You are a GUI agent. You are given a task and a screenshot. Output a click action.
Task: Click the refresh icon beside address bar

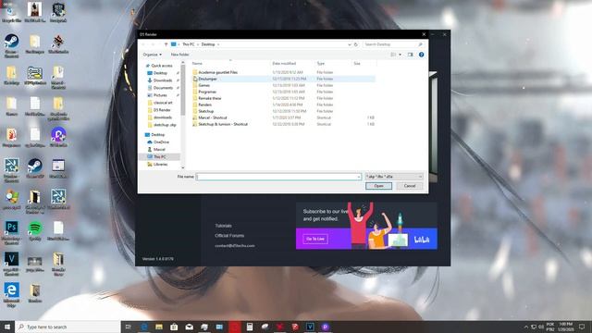coord(355,44)
